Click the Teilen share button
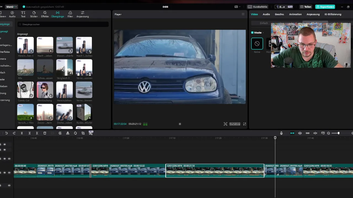353x198 pixels. click(306, 7)
